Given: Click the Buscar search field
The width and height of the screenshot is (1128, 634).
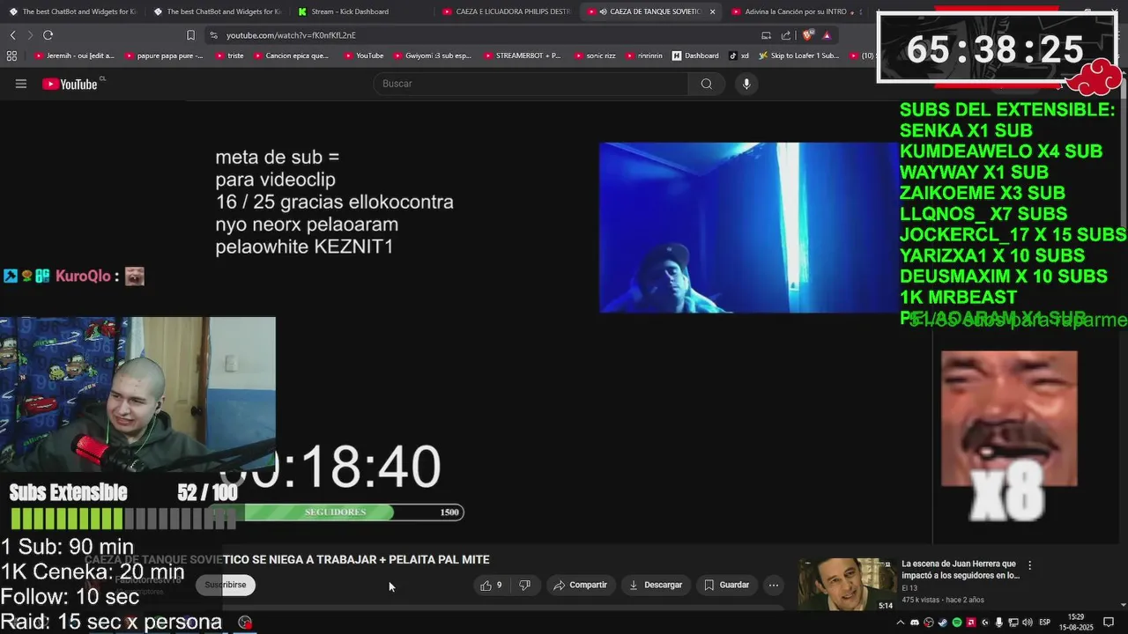Looking at the screenshot, I should [531, 84].
